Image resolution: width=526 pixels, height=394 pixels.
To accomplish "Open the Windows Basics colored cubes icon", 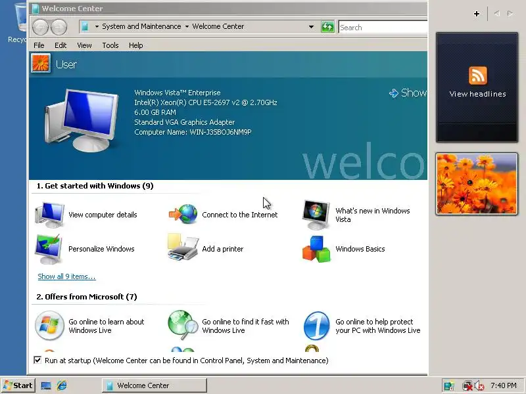I will coord(316,249).
